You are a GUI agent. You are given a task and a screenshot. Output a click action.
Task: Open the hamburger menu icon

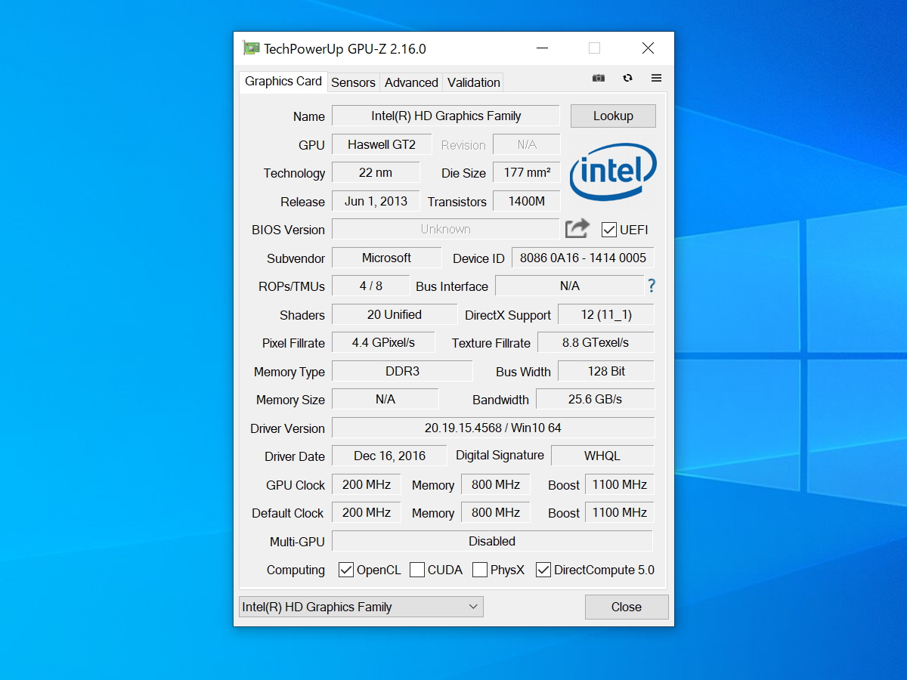[x=656, y=78]
